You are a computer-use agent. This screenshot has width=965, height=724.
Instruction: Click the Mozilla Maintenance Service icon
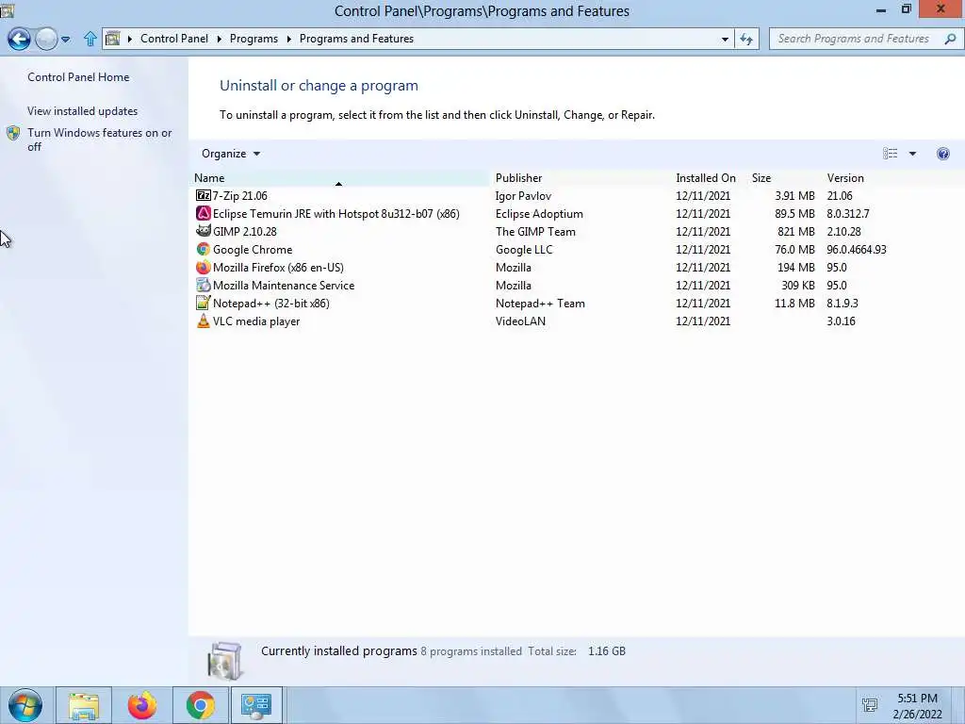coord(204,285)
